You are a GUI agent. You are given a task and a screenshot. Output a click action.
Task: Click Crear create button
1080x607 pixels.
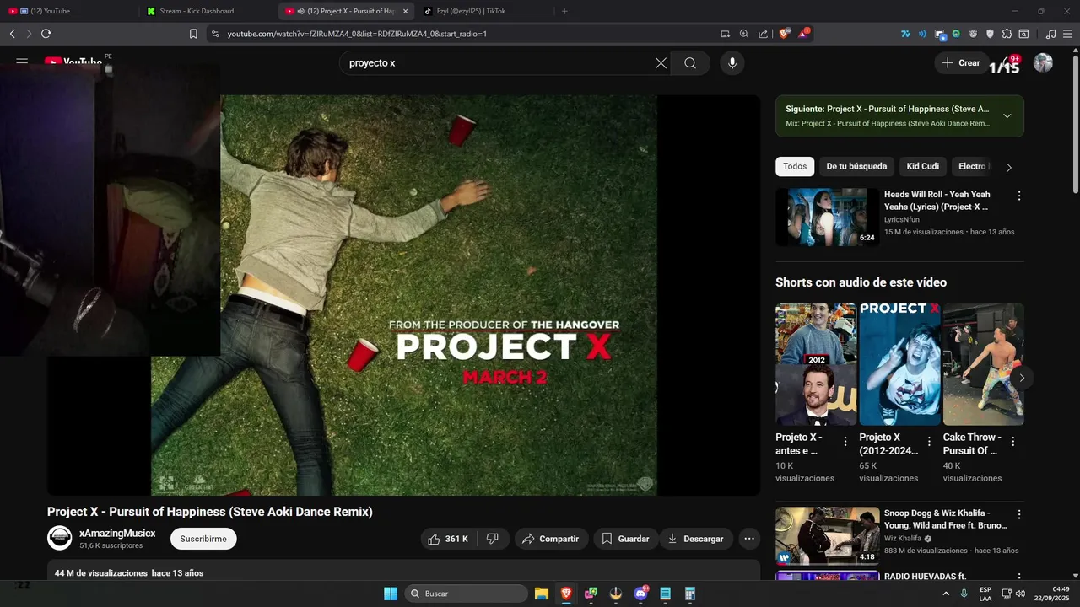[961, 63]
